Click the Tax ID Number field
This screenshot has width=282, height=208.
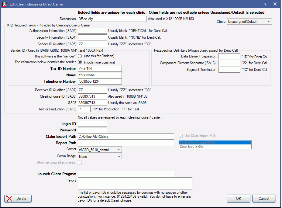pos(100,69)
